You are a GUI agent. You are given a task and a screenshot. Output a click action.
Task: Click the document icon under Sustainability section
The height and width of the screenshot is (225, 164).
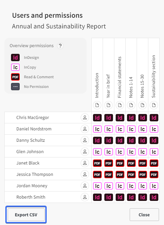(154, 105)
